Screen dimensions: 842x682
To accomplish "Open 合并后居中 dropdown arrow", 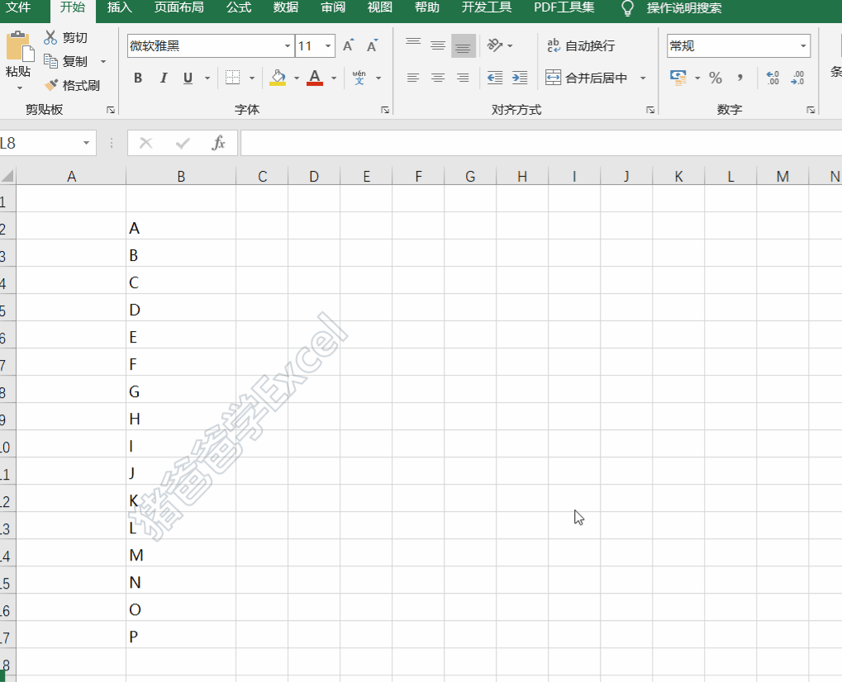I will 643,78.
